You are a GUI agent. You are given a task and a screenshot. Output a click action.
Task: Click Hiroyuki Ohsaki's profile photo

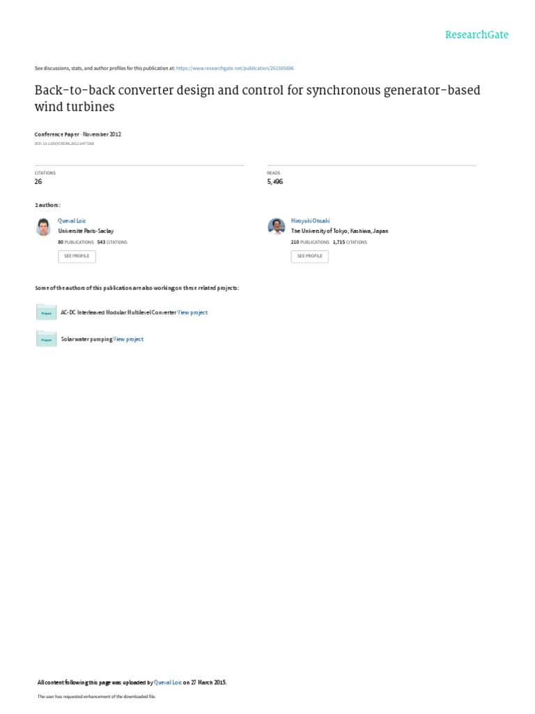point(277,227)
